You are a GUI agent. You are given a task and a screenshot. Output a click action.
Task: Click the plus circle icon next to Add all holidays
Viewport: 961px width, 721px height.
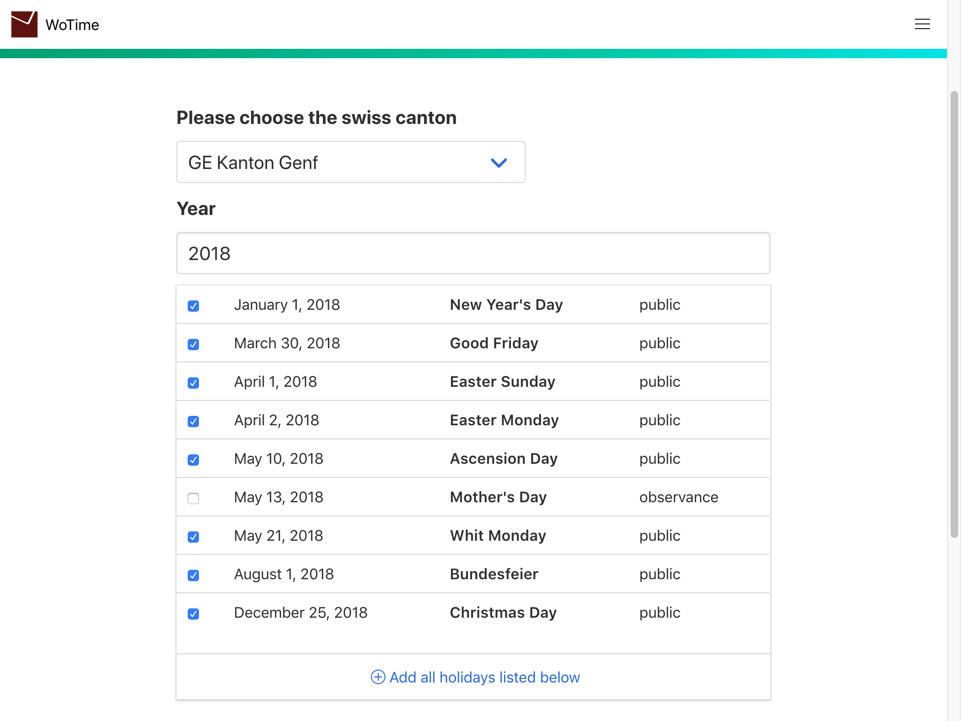click(x=378, y=677)
